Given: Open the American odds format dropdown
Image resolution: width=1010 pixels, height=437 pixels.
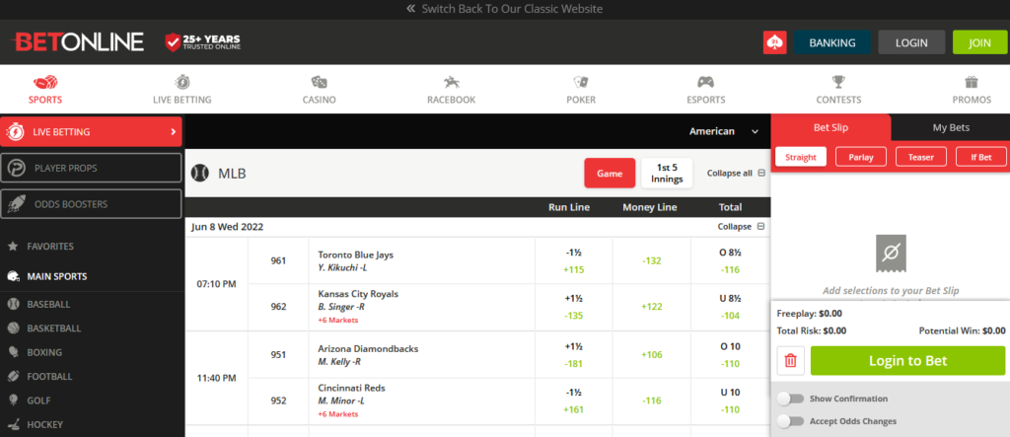Looking at the screenshot, I should coord(724,131).
